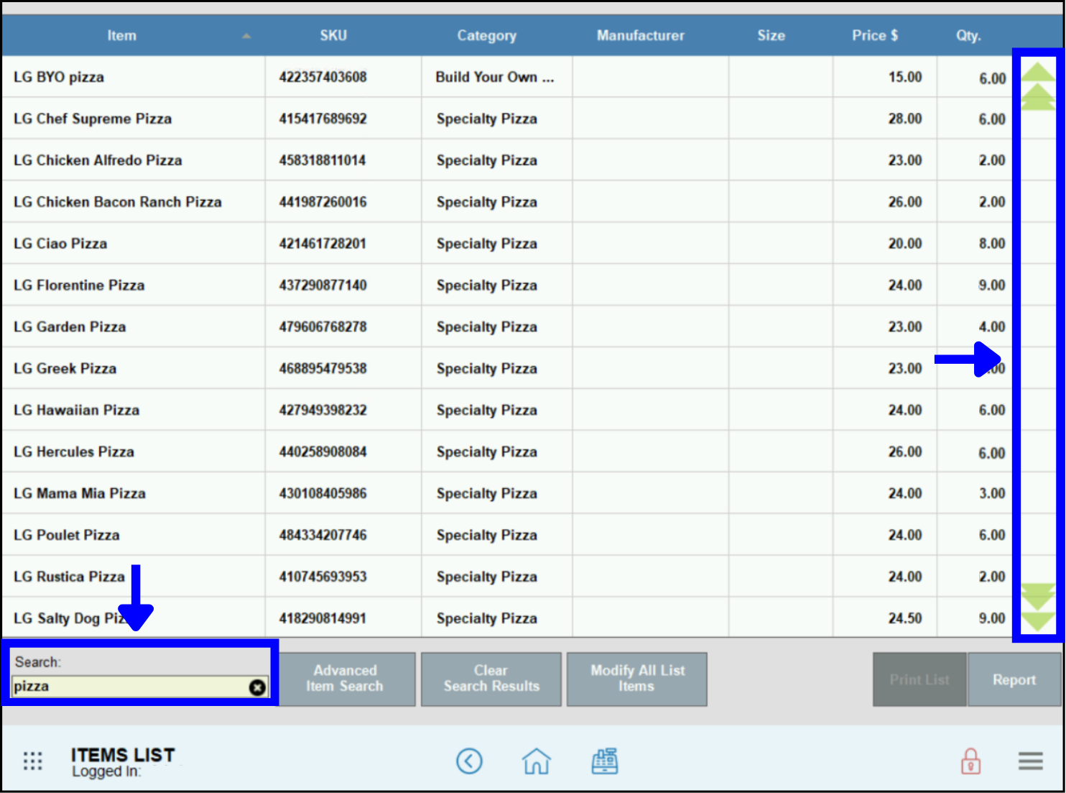Open the Report button
Viewport: 1066px width, 793px height.
point(1014,679)
